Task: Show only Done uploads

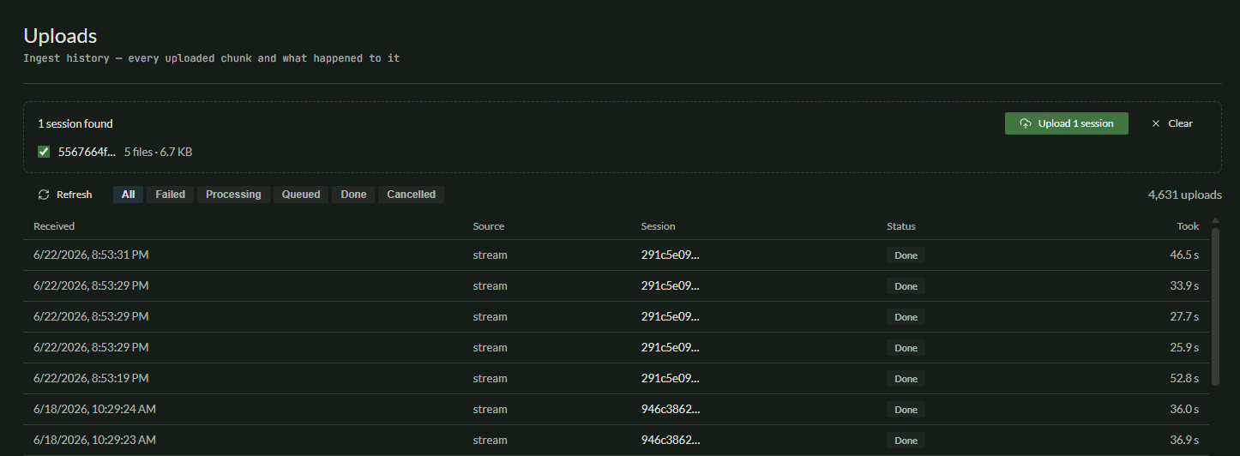Action: (x=353, y=195)
